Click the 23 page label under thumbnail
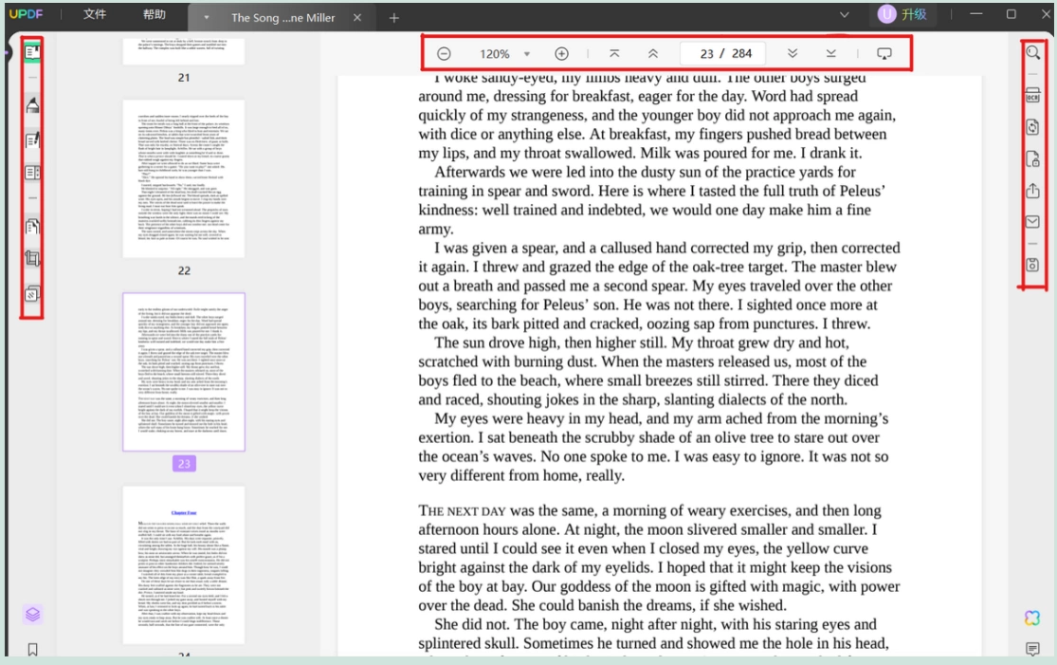This screenshot has width=1057, height=665. click(184, 463)
